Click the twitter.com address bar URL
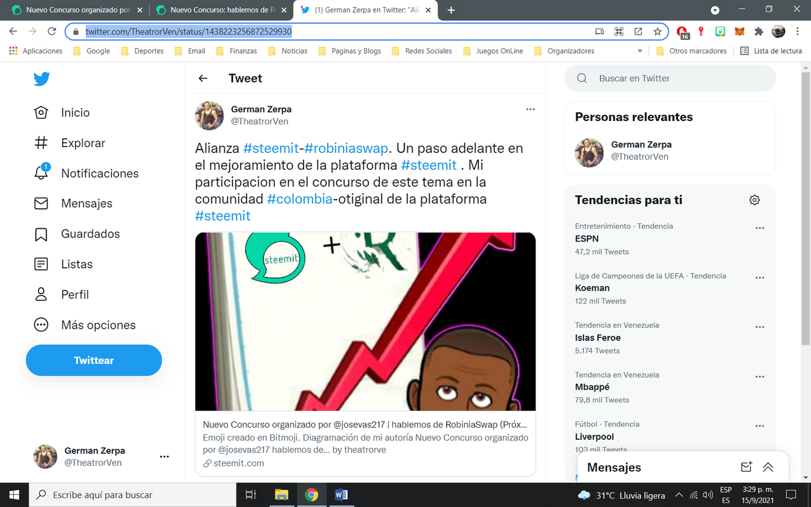 pyautogui.click(x=189, y=31)
